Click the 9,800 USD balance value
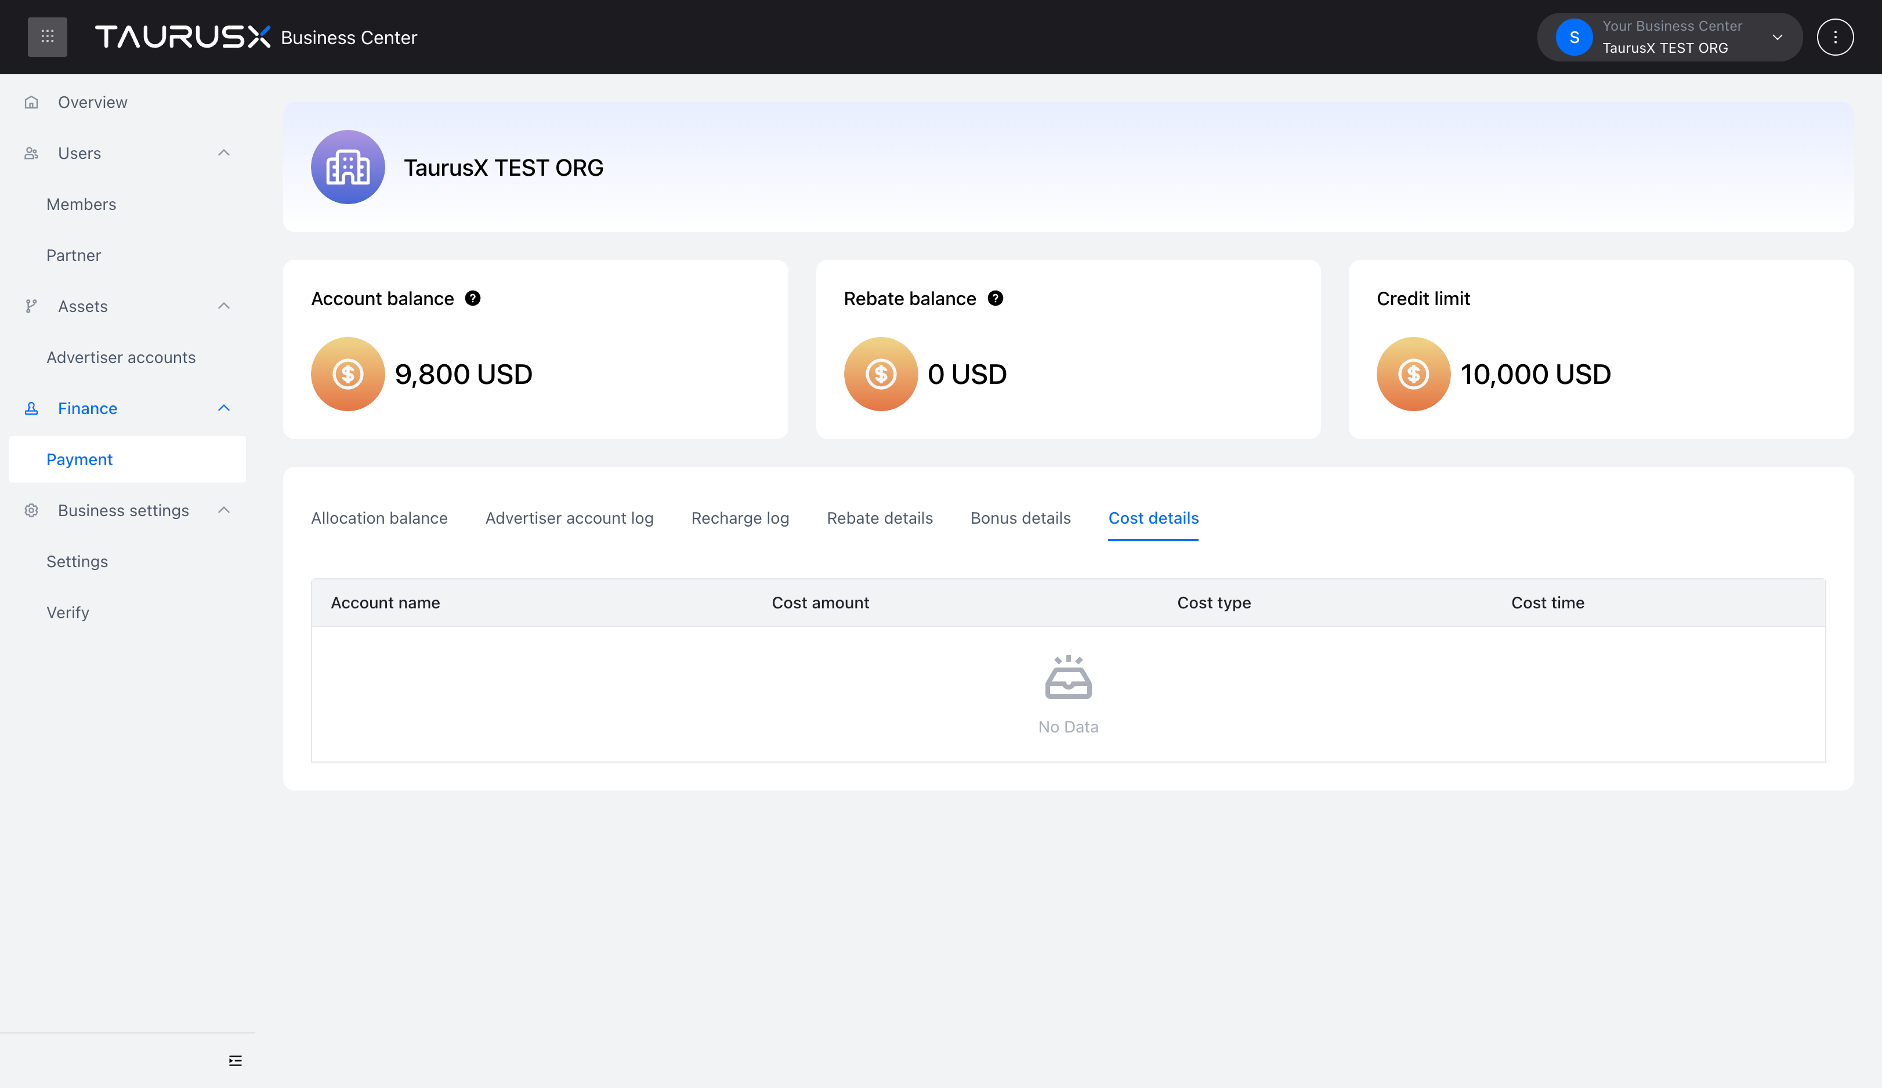 point(463,374)
